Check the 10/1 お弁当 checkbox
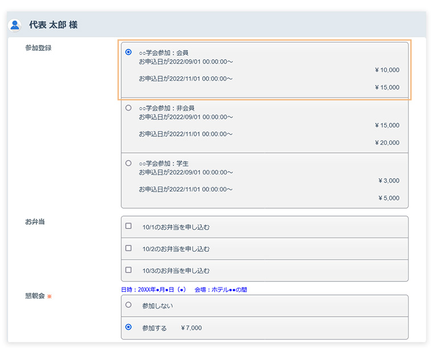433x353 pixels. coord(128,226)
